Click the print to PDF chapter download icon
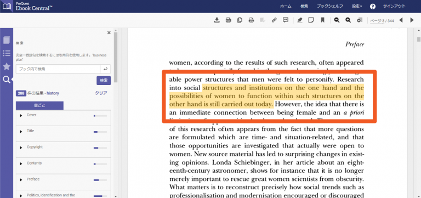This screenshot has height=198, width=421. click(228, 20)
